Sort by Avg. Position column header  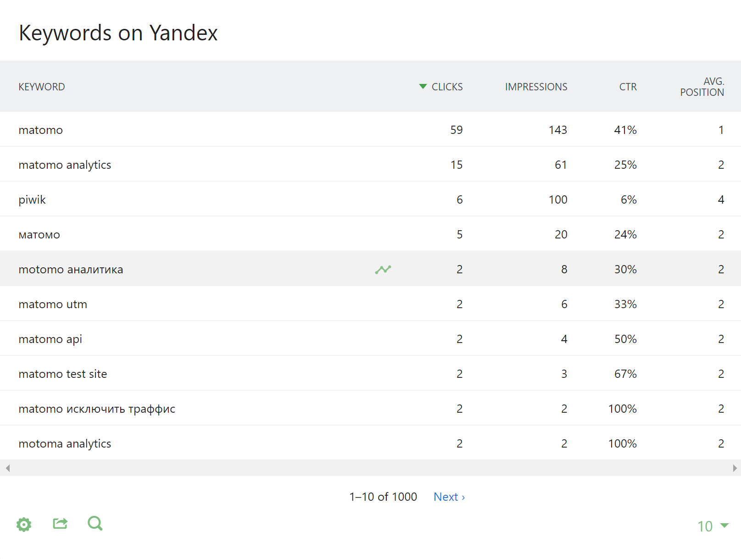[x=702, y=87]
